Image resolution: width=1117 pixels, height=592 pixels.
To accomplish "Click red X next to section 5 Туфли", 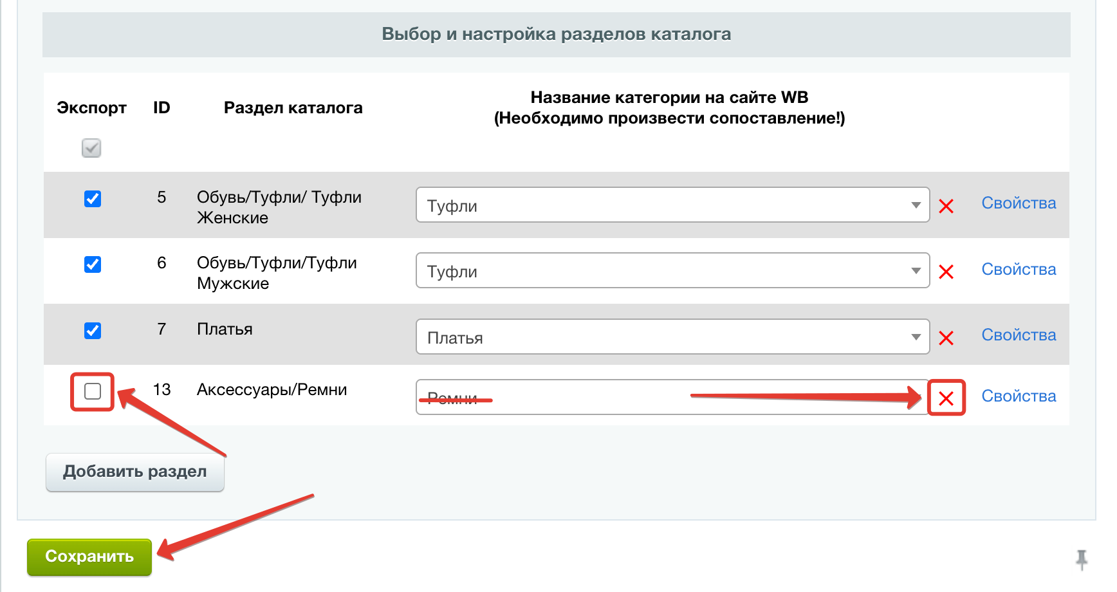I will [x=946, y=207].
